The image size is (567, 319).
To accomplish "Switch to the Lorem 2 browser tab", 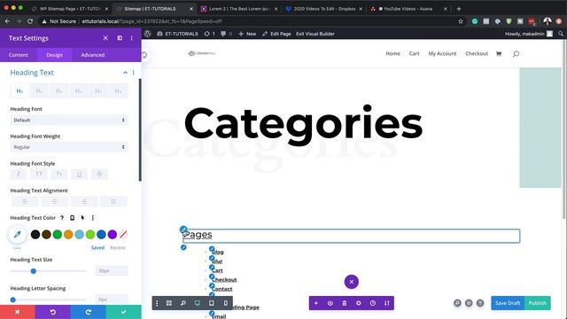I will (x=238, y=9).
